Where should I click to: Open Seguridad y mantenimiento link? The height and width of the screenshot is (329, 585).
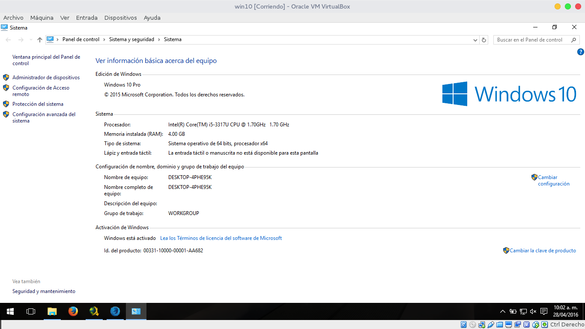[x=44, y=291]
